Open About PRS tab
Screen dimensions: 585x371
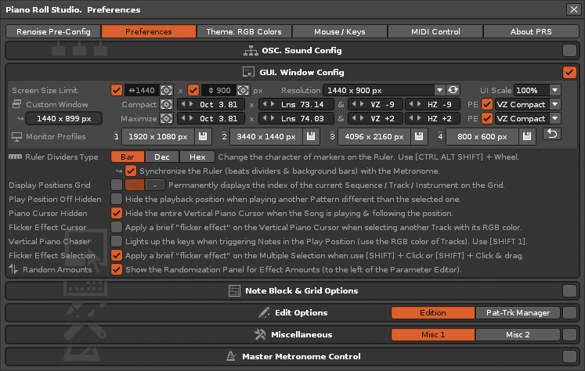pos(531,31)
